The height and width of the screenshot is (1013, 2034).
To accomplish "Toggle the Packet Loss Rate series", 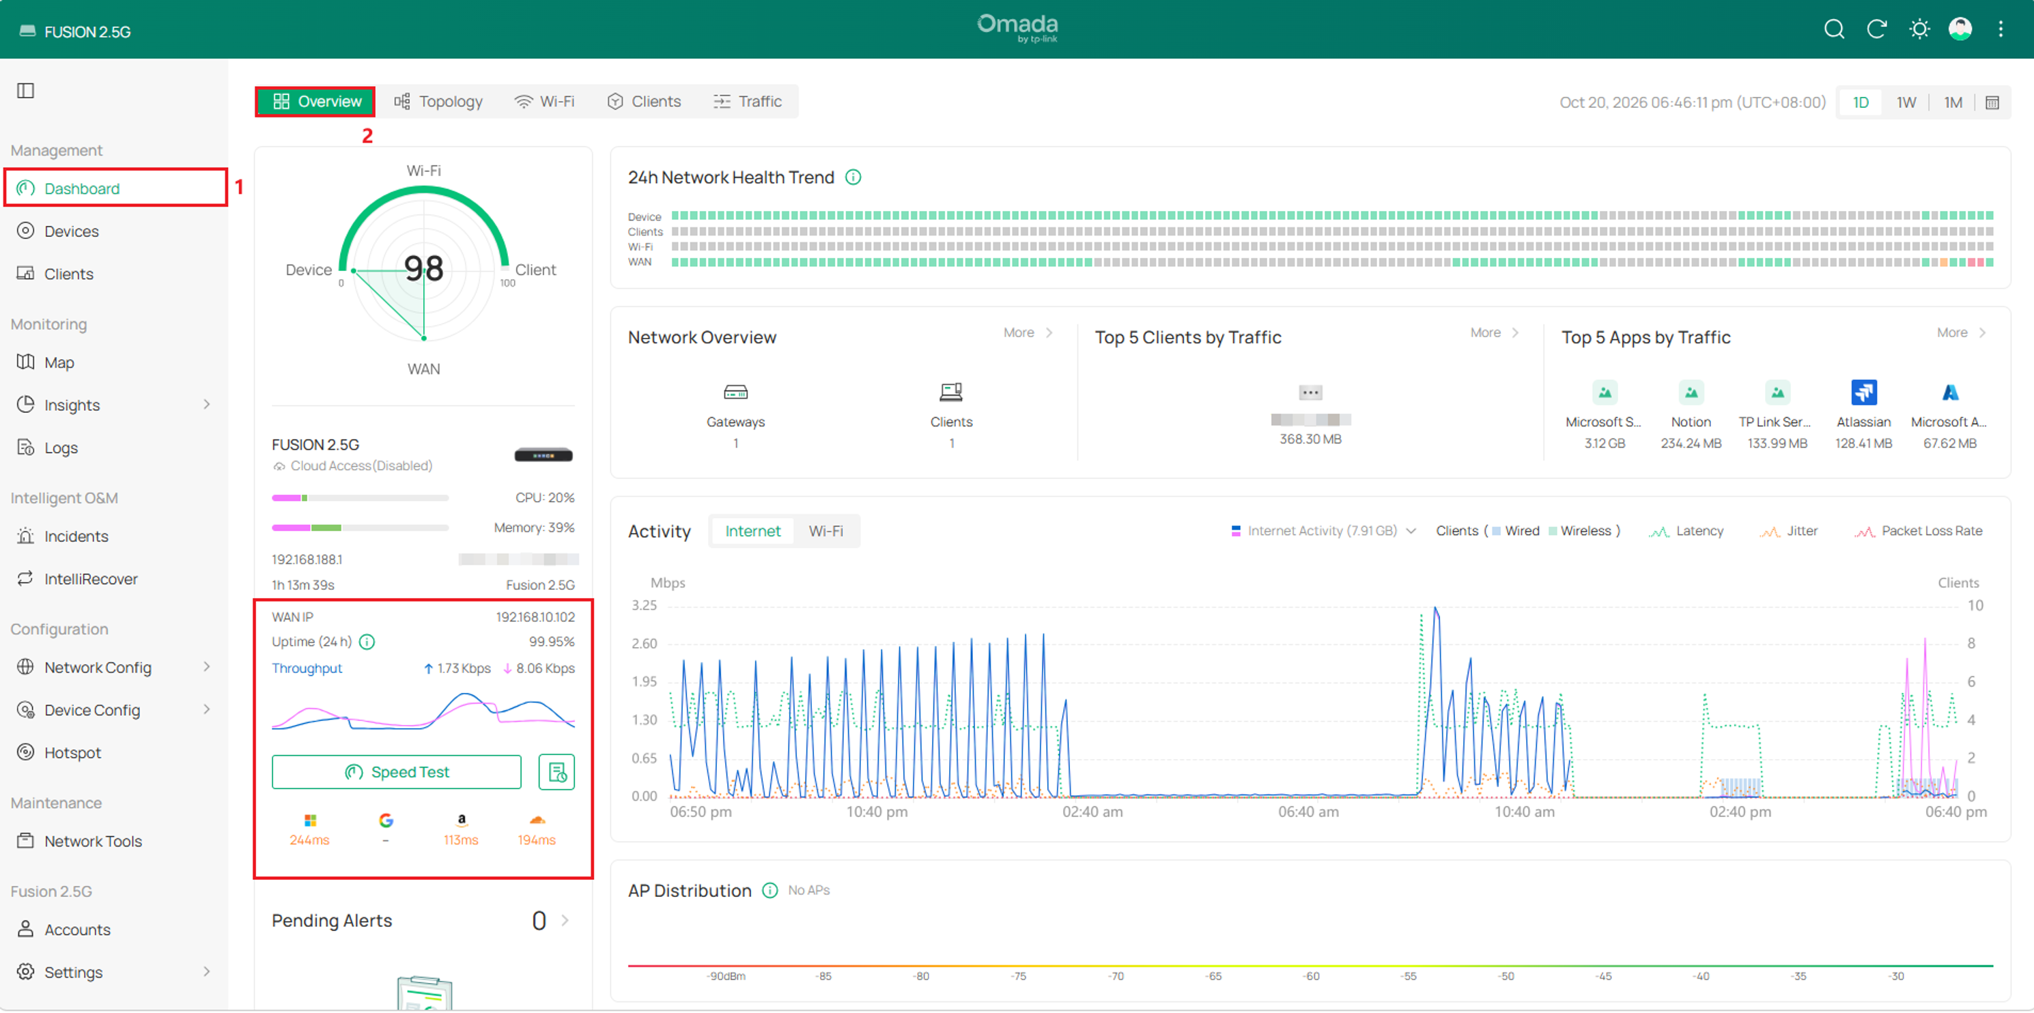I will pos(1918,530).
